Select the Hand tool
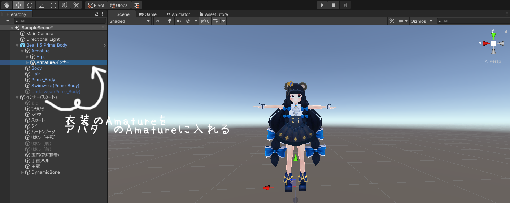This screenshot has height=203, width=510. pos(6,5)
